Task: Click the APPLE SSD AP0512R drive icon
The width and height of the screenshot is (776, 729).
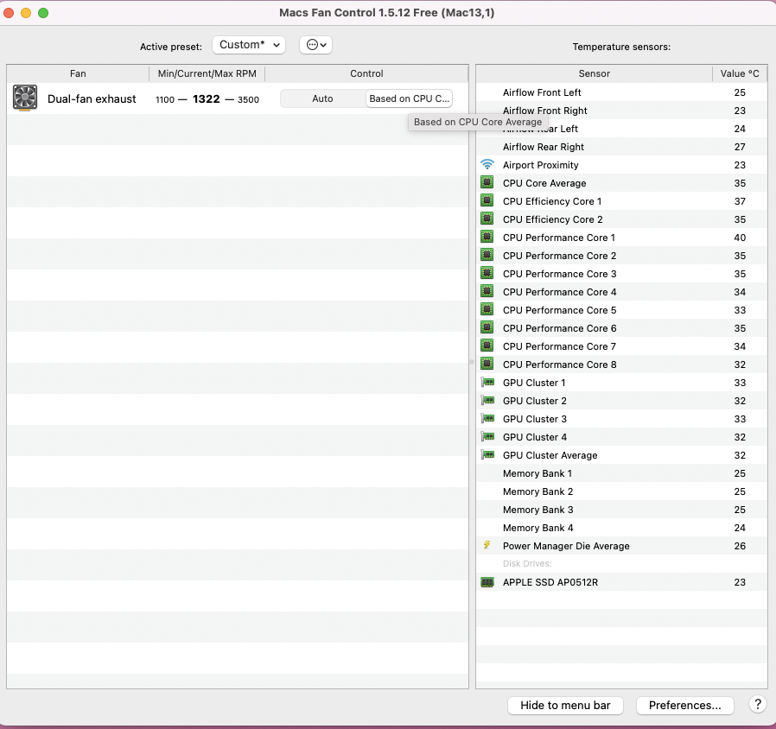Action: (x=487, y=582)
